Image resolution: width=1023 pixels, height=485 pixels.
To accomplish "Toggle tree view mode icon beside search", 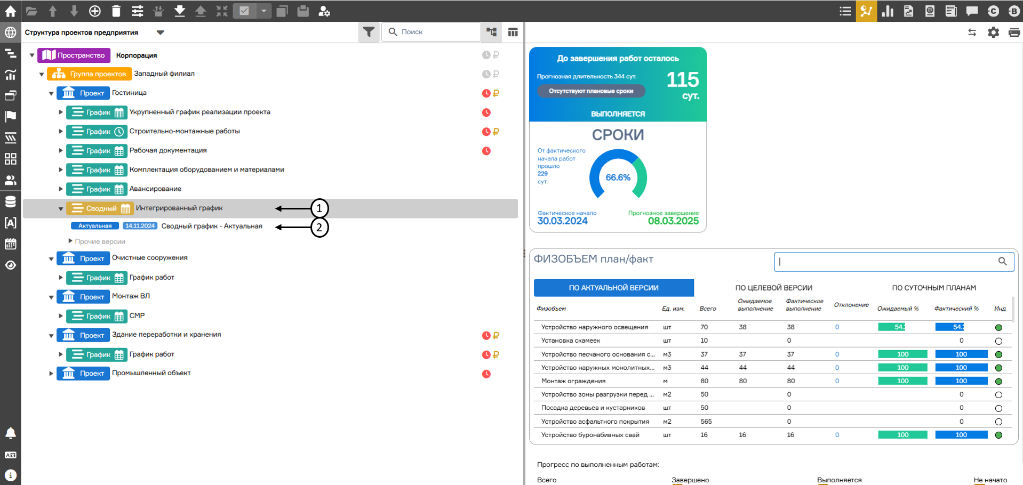I will pyautogui.click(x=491, y=32).
